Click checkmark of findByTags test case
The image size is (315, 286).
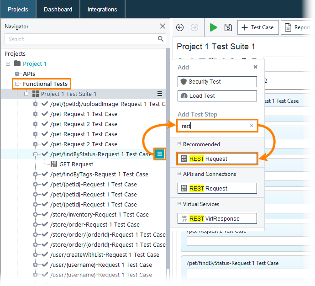pos(45,174)
